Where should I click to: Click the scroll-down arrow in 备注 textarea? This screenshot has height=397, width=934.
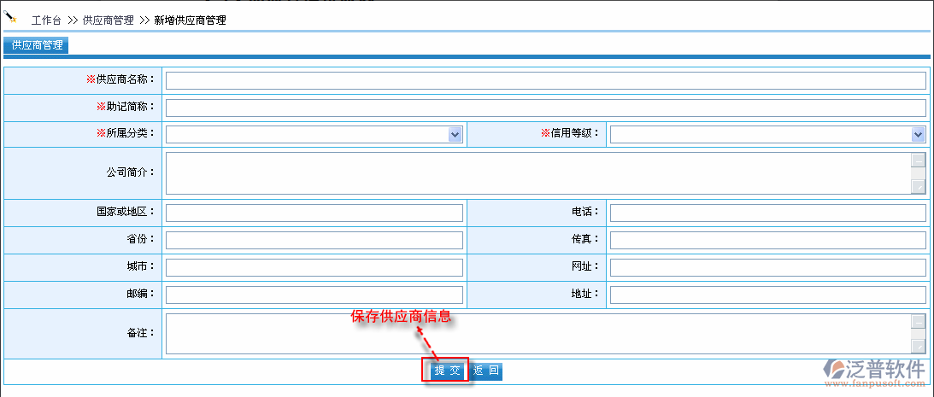point(918,346)
